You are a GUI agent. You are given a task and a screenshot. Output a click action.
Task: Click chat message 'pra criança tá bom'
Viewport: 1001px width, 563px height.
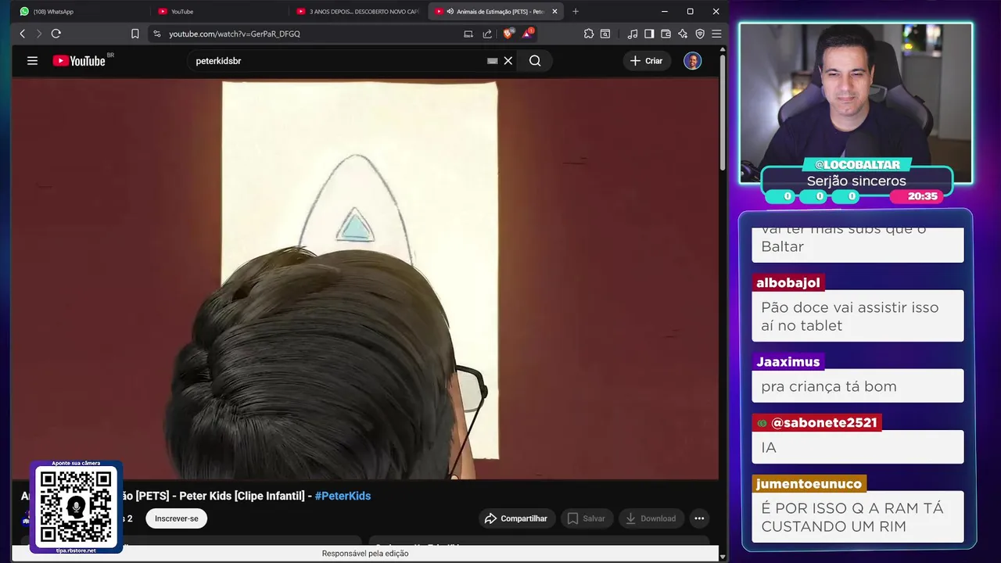858,386
